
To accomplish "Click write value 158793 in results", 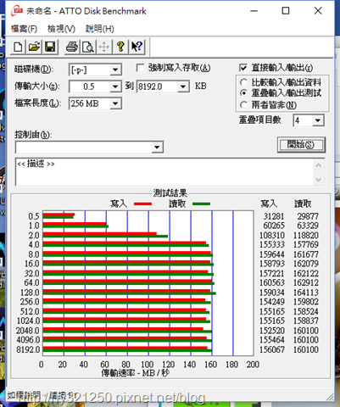I will [x=272, y=264].
